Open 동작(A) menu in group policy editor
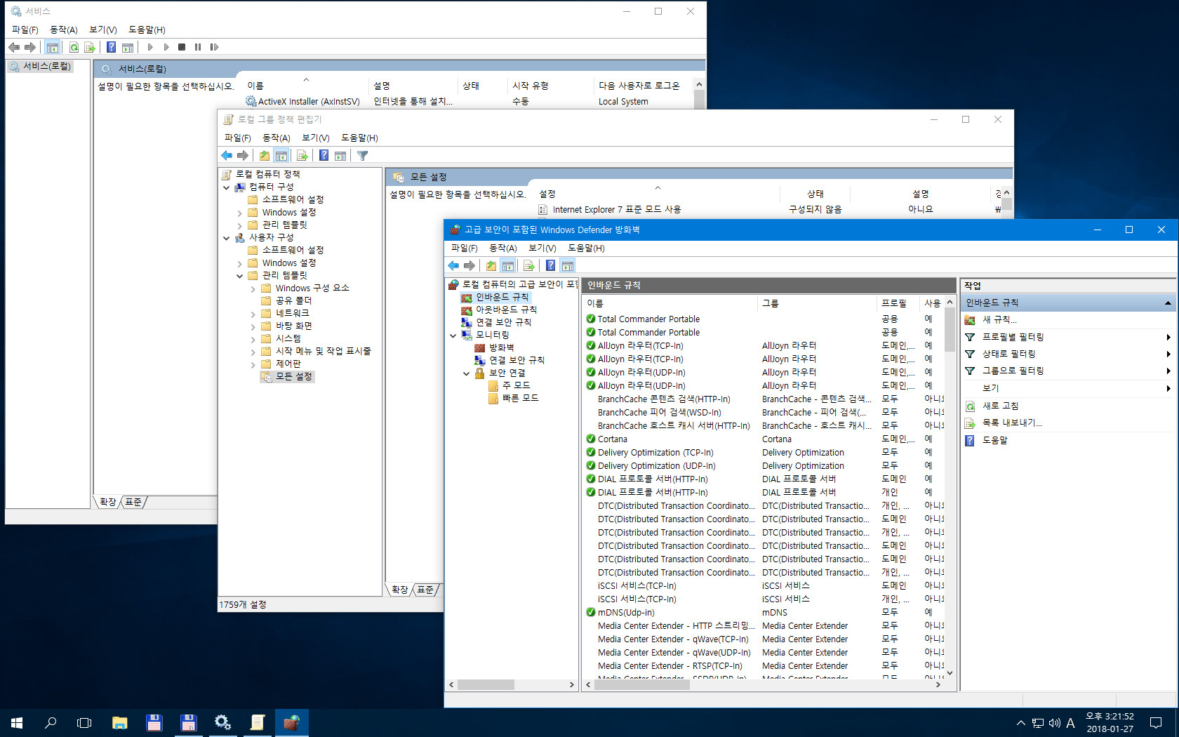Screen dimensions: 1179x737 pos(277,138)
